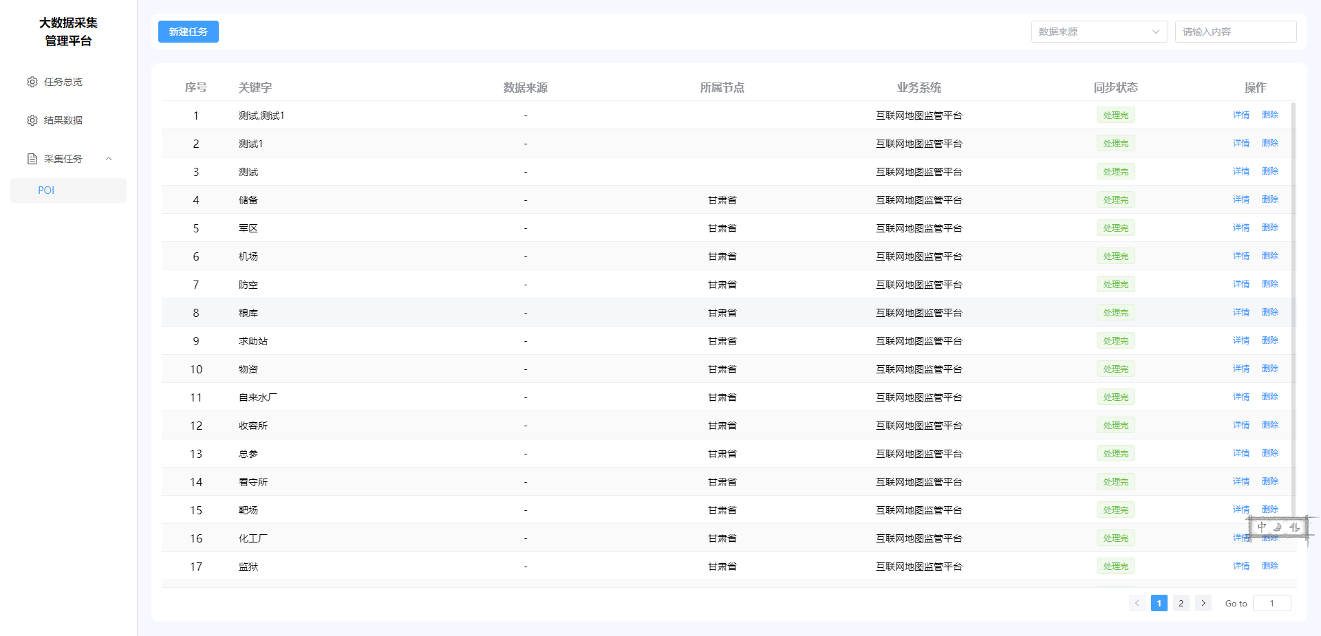Click the 业务系统 column header
This screenshot has width=1321, height=636.
click(x=919, y=87)
